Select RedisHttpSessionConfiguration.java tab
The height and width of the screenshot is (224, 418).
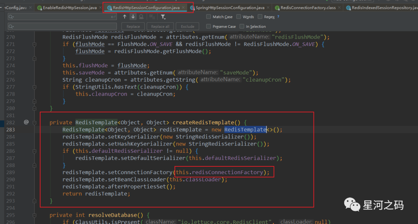click(x=146, y=8)
